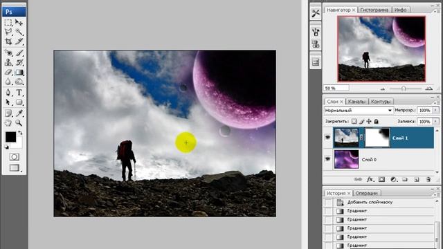Switch to the Каналы tab
The image size is (443, 249).
click(357, 102)
